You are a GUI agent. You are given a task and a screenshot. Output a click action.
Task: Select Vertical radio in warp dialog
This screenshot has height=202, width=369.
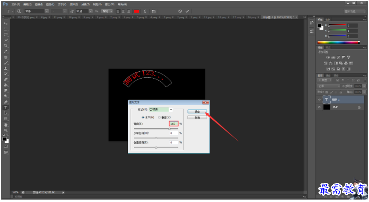click(159, 117)
